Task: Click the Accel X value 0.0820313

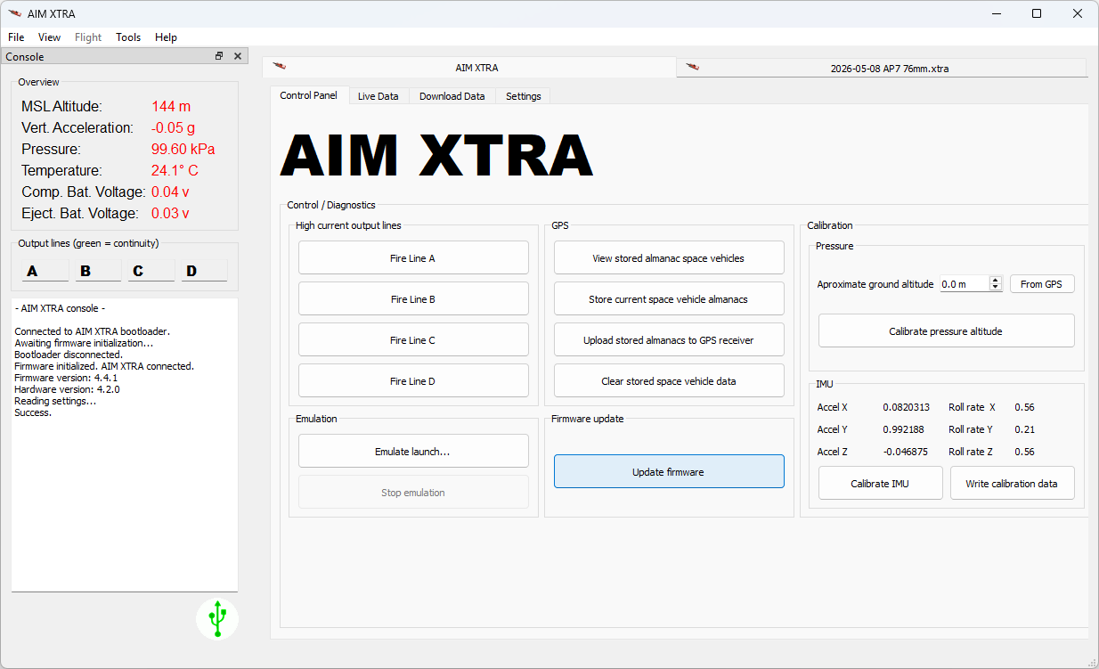Action: coord(906,407)
